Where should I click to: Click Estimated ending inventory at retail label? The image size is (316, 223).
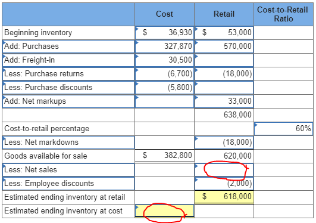tap(65, 197)
